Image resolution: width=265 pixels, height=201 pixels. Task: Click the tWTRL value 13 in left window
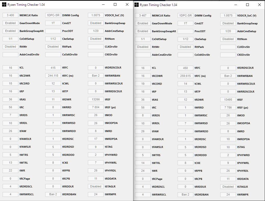coord(10,163)
